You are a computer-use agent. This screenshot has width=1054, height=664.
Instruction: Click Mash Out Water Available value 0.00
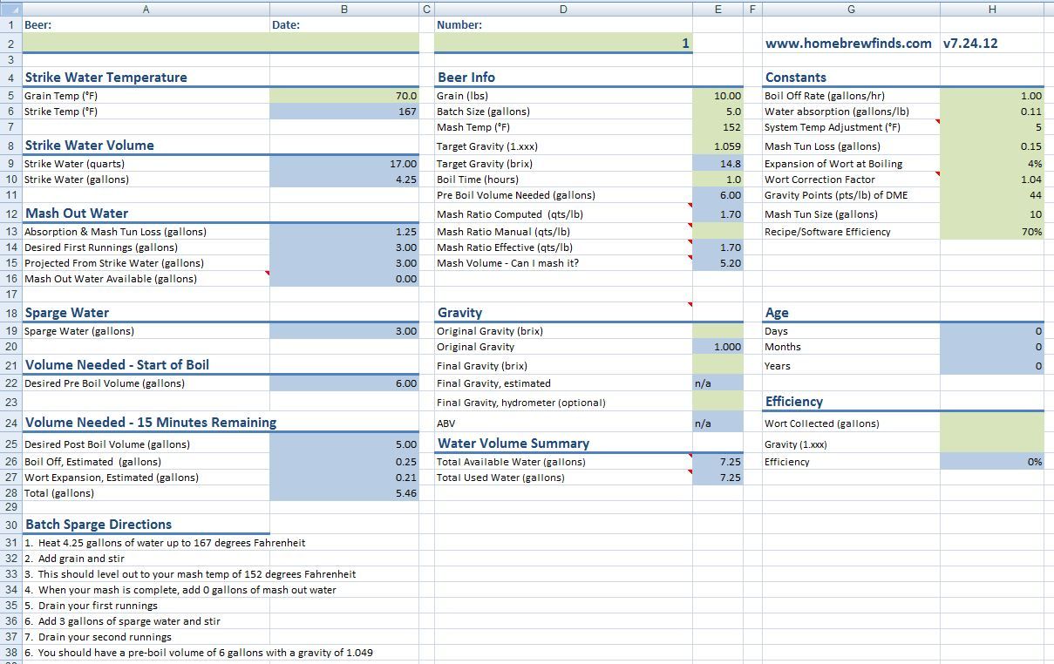click(344, 279)
